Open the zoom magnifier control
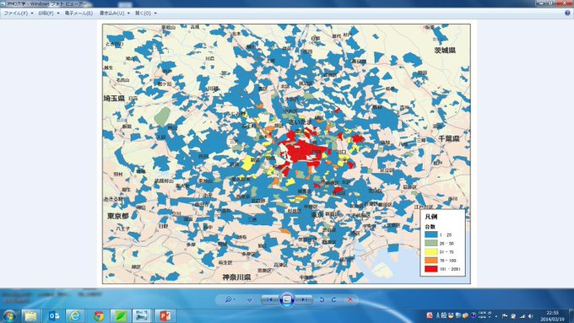 tap(230, 299)
